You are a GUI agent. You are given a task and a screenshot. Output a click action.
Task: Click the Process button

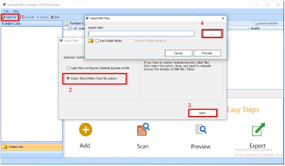[207, 53]
